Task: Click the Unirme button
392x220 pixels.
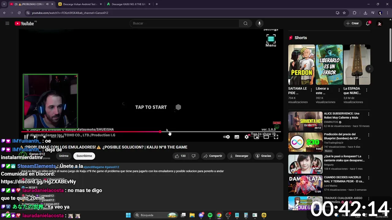Action: tap(64, 156)
